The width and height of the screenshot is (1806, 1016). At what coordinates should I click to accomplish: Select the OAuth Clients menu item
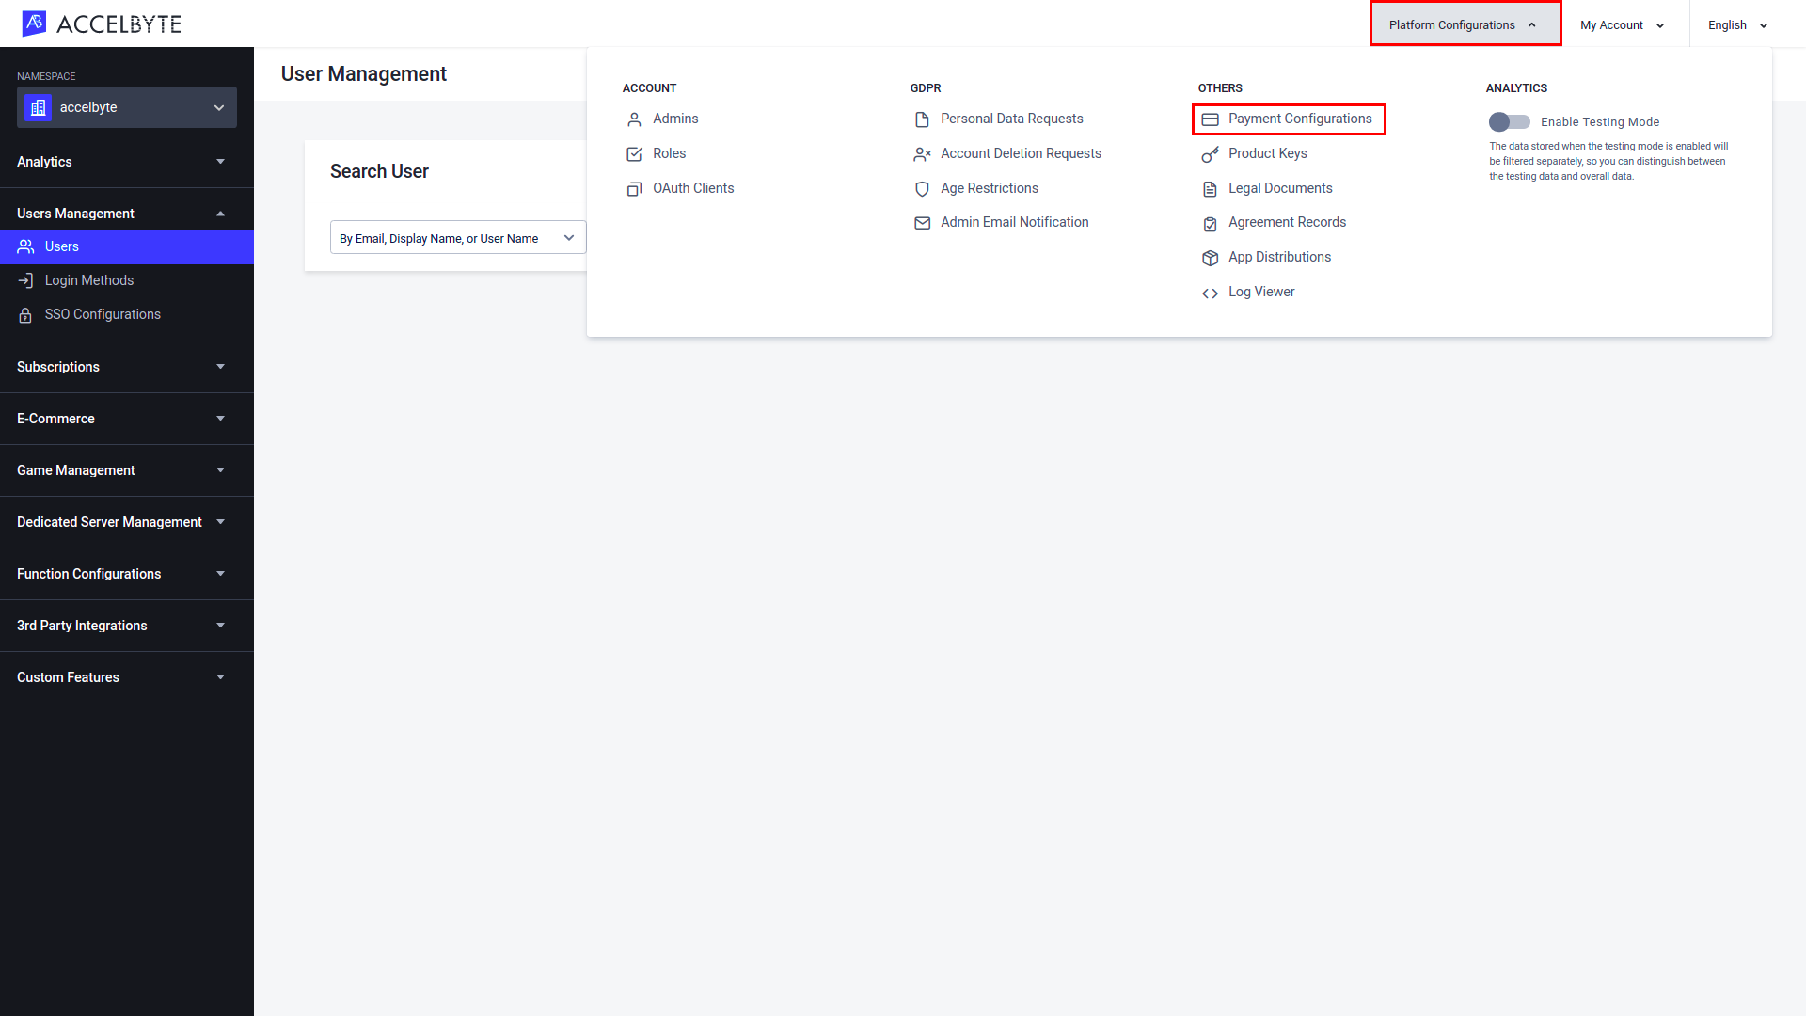click(693, 187)
